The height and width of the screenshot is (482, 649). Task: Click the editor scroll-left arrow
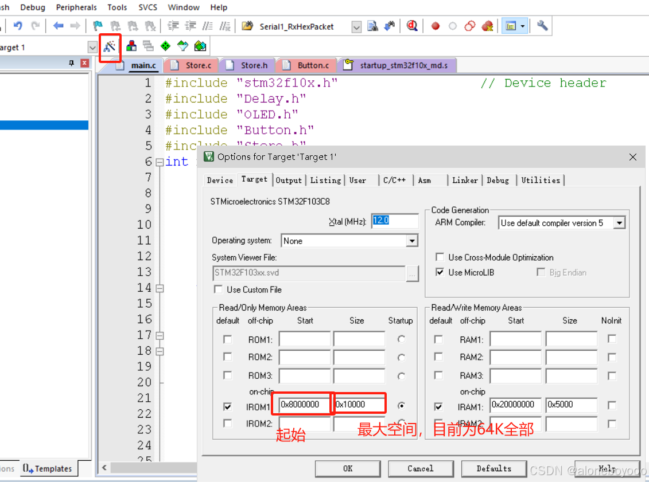click(x=104, y=468)
